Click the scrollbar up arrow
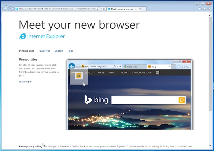 [x=211, y=14]
